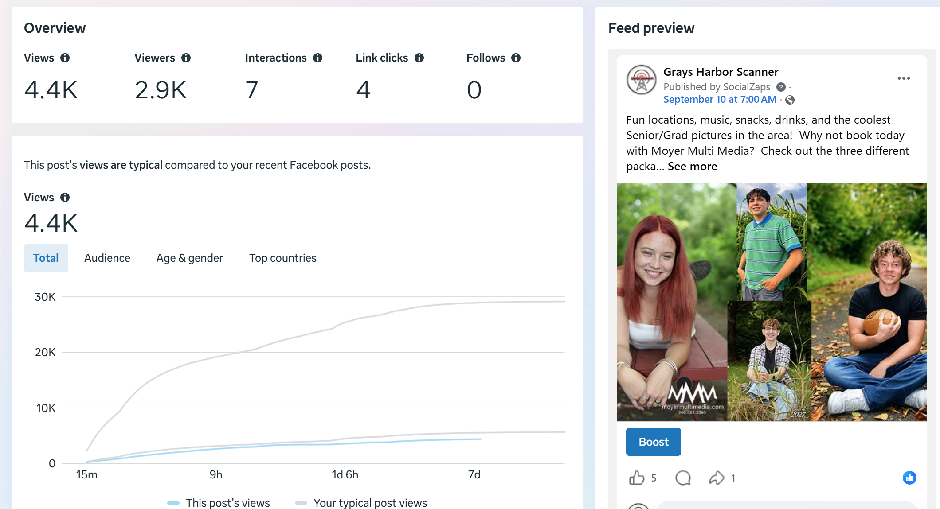Click the share arrow icon

point(717,478)
